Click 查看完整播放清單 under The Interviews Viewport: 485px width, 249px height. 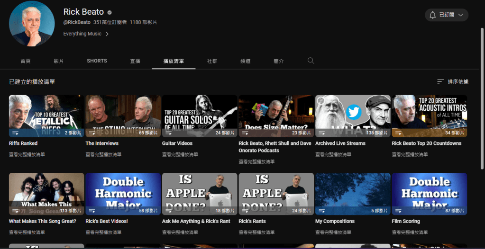(x=103, y=154)
